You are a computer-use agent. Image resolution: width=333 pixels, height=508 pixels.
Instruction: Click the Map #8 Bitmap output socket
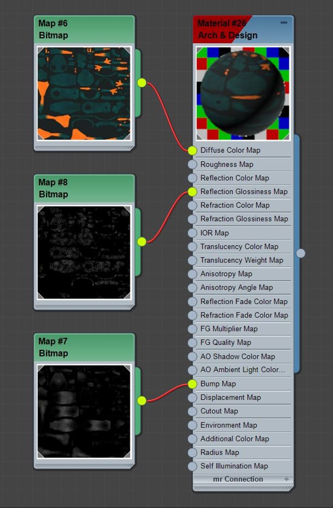click(x=142, y=242)
